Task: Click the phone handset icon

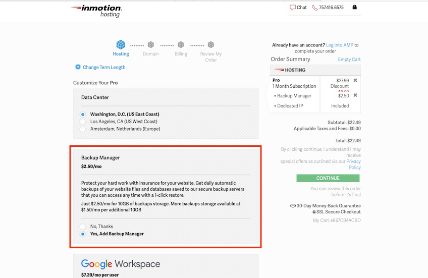Action: 315,8
